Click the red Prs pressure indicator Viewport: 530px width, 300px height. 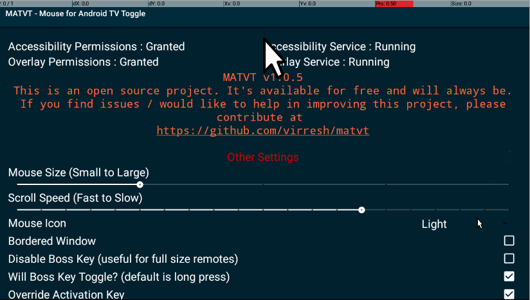(x=394, y=4)
